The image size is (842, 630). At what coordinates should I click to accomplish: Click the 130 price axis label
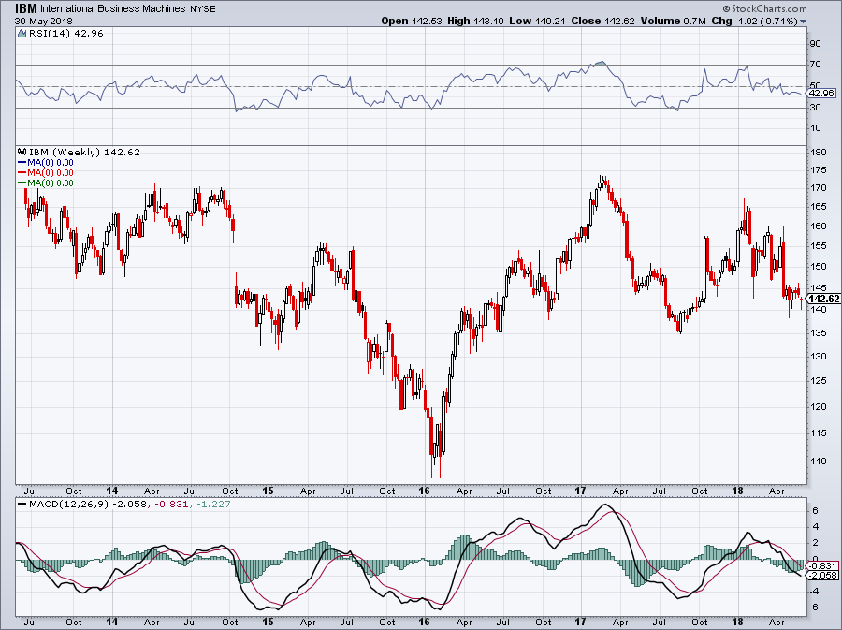coord(819,356)
